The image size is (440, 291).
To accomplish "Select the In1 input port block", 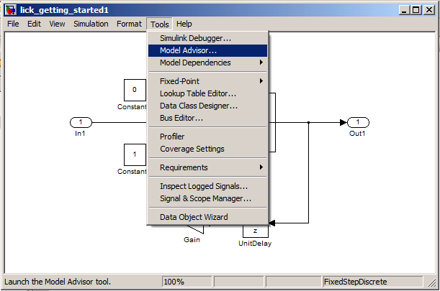I will coord(81,122).
